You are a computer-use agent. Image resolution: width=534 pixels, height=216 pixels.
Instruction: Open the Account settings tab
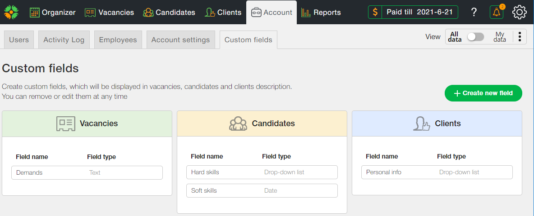180,40
